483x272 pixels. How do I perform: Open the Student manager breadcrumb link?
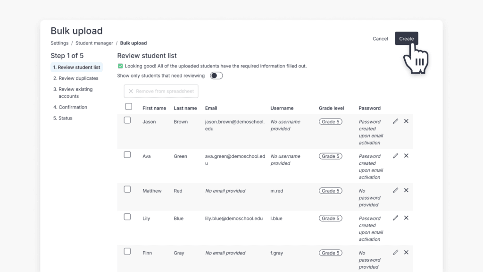click(94, 43)
